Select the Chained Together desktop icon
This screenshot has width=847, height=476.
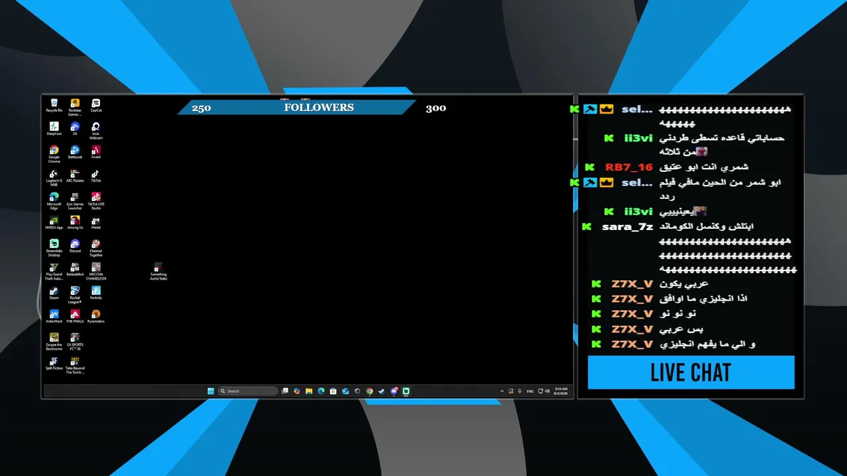click(x=96, y=248)
